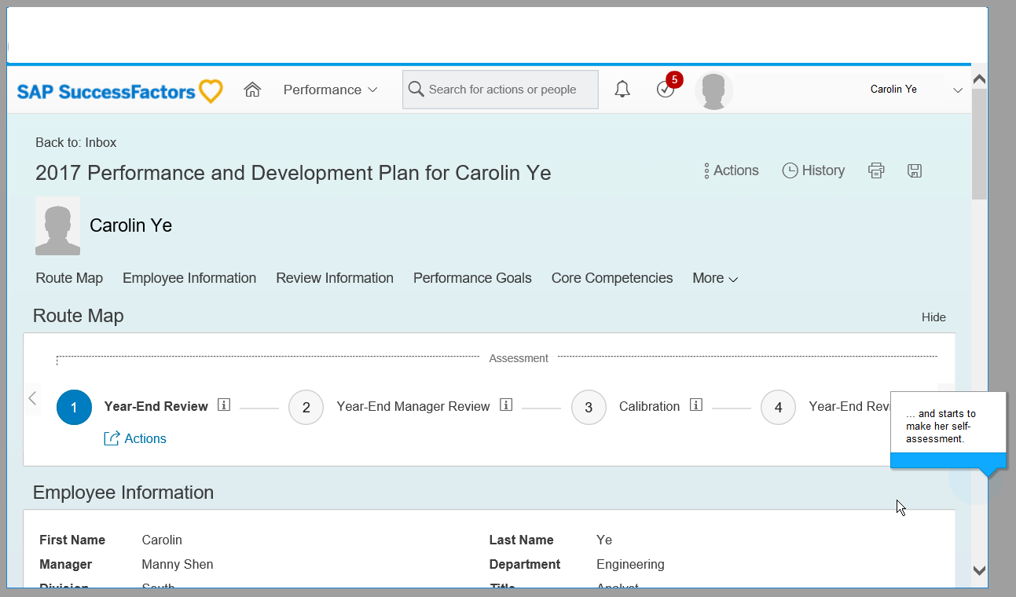The width and height of the screenshot is (1016, 597).
Task: Go back to Inbox link
Action: (76, 143)
